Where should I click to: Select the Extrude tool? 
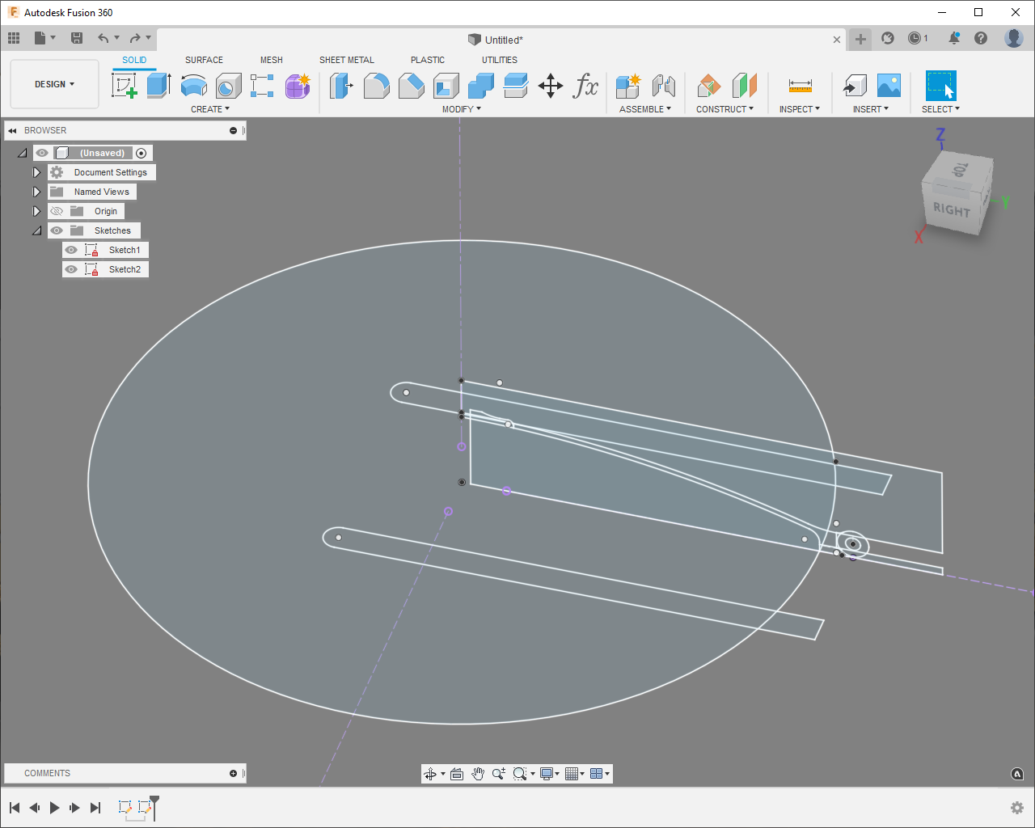[x=158, y=85]
